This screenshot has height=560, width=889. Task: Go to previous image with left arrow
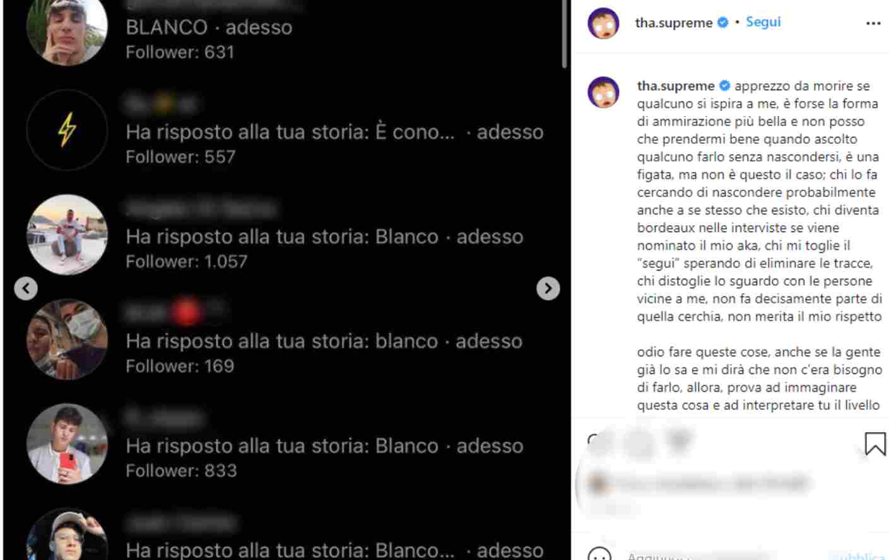[x=26, y=288]
